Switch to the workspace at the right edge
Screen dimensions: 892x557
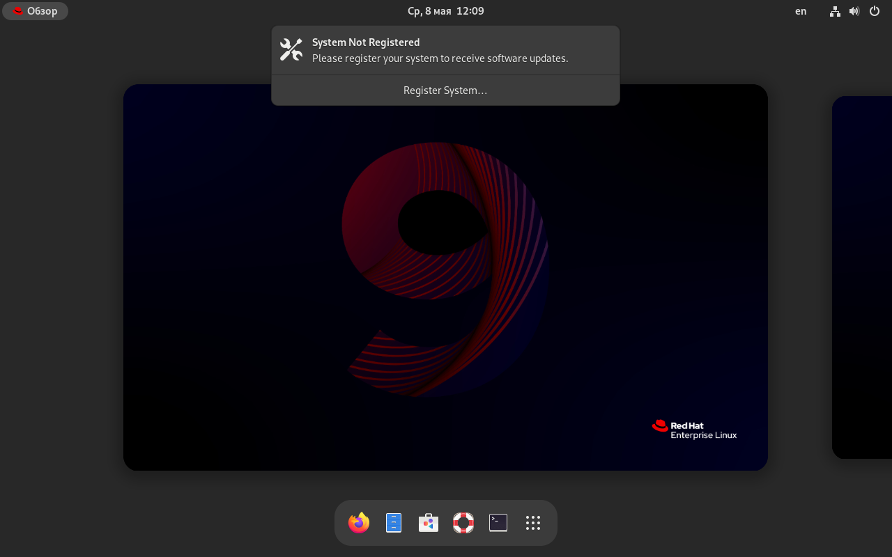863,277
